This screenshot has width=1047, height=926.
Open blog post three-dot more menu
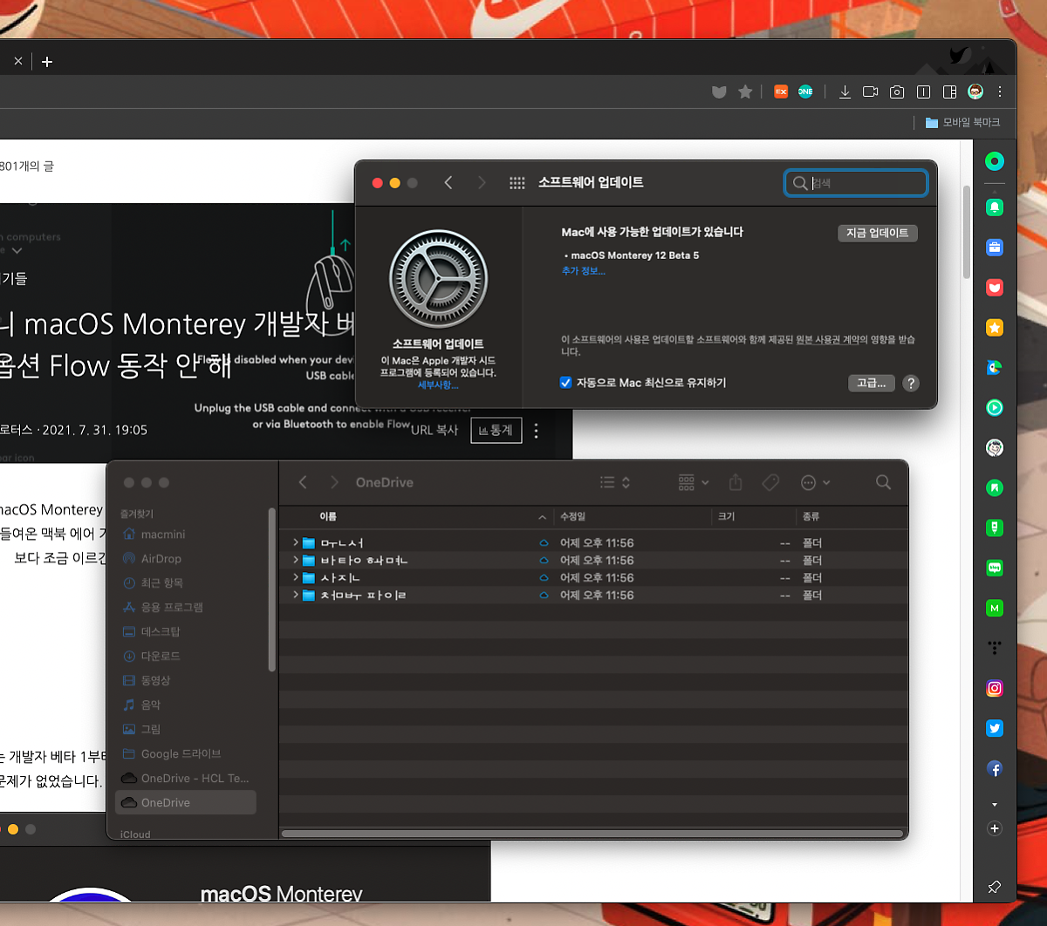537,430
